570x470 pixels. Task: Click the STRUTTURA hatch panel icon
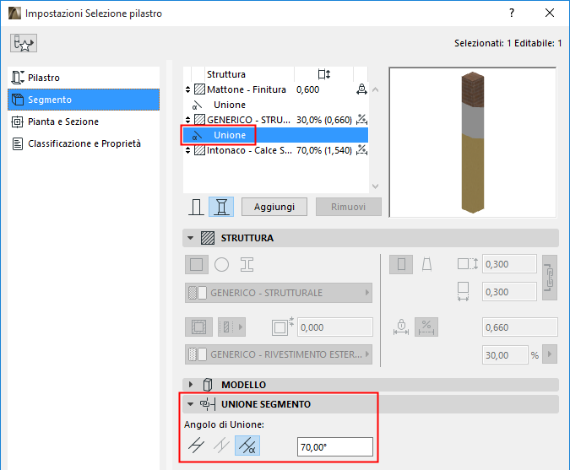click(208, 238)
